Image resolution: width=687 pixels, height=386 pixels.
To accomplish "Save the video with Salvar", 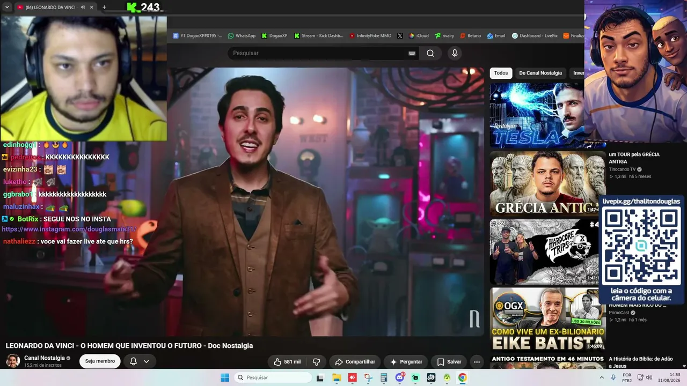I will [x=449, y=362].
